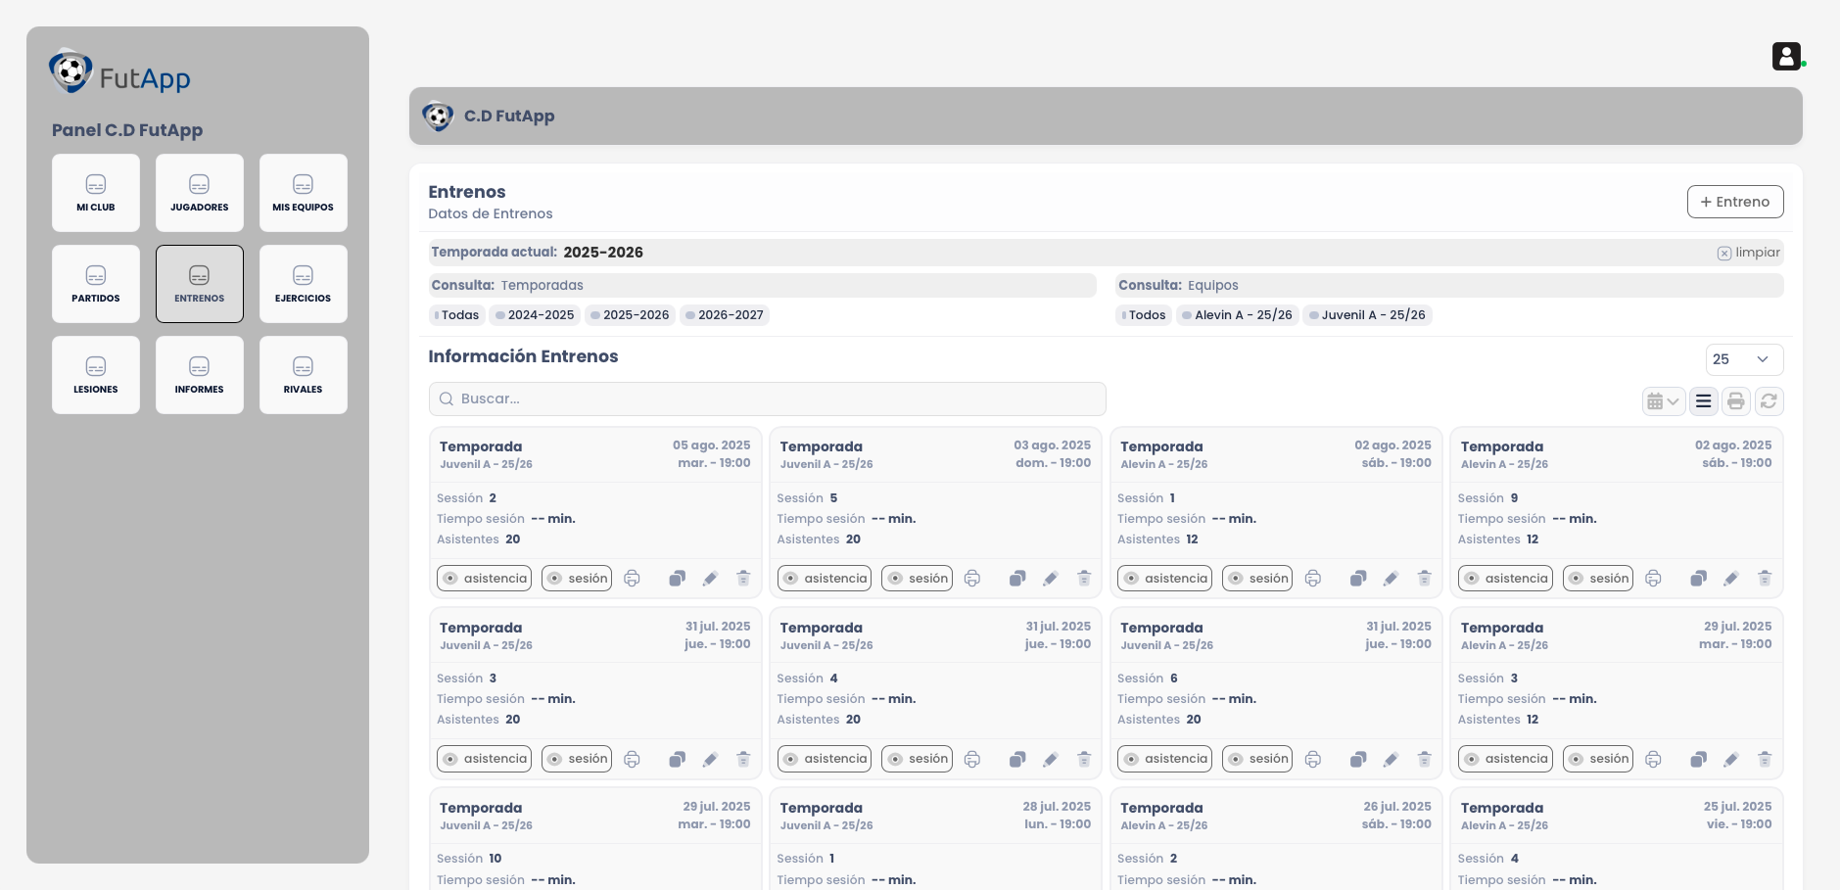This screenshot has height=890, width=1840.
Task: Edit Juvenil A Sesión 5 training
Action: [x=1051, y=579]
